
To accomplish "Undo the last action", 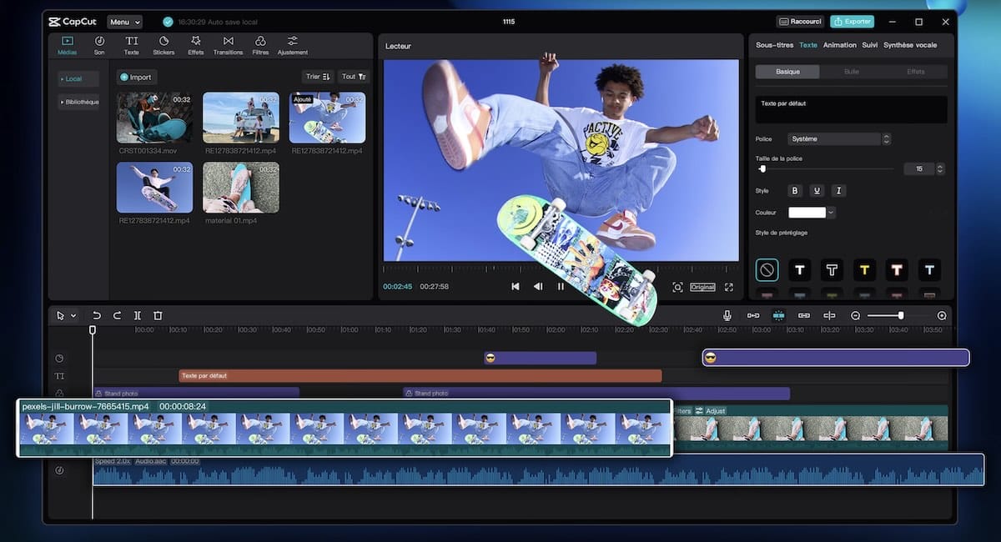I will pyautogui.click(x=97, y=316).
